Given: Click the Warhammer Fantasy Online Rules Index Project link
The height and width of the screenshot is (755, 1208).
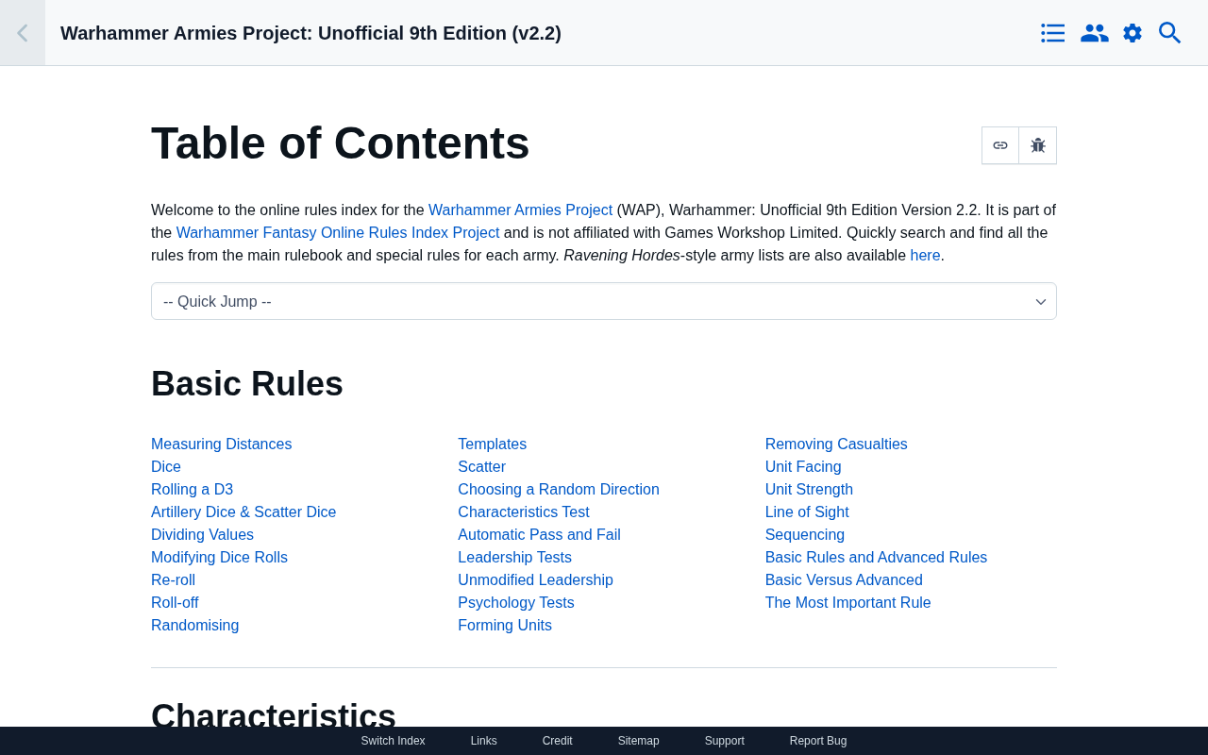Looking at the screenshot, I should [x=337, y=233].
